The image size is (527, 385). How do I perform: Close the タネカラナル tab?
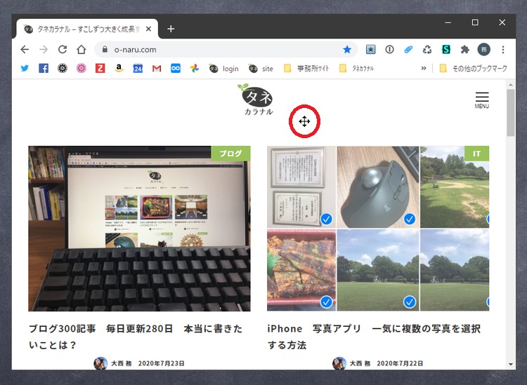148,29
